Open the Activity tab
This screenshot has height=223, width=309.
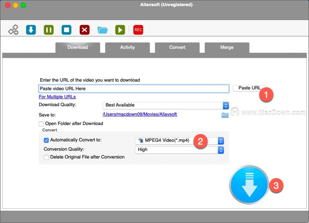pos(128,47)
